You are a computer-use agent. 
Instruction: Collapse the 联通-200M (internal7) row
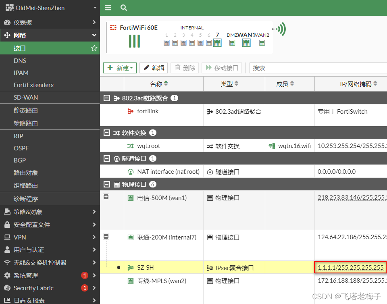106,236
